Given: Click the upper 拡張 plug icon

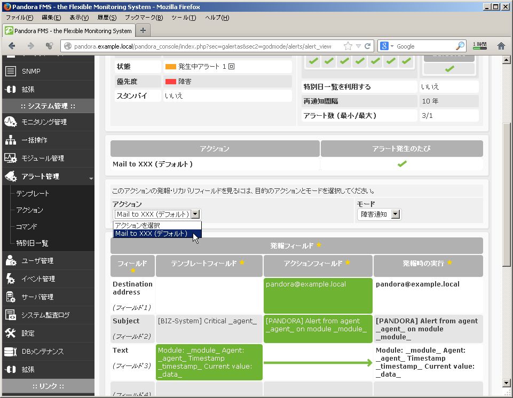Looking at the screenshot, I should [x=11, y=89].
